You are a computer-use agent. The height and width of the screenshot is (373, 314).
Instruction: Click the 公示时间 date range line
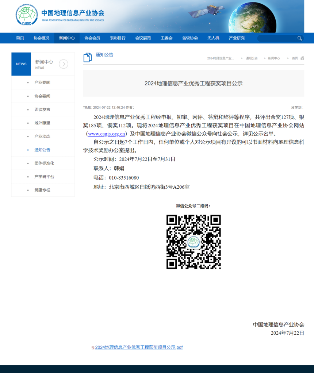(x=134, y=159)
